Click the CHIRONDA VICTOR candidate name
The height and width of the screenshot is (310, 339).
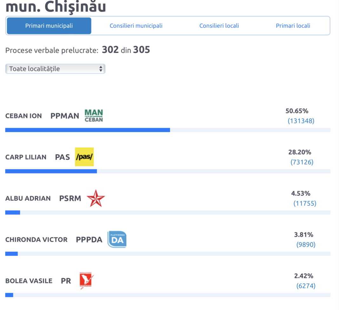[37, 240]
